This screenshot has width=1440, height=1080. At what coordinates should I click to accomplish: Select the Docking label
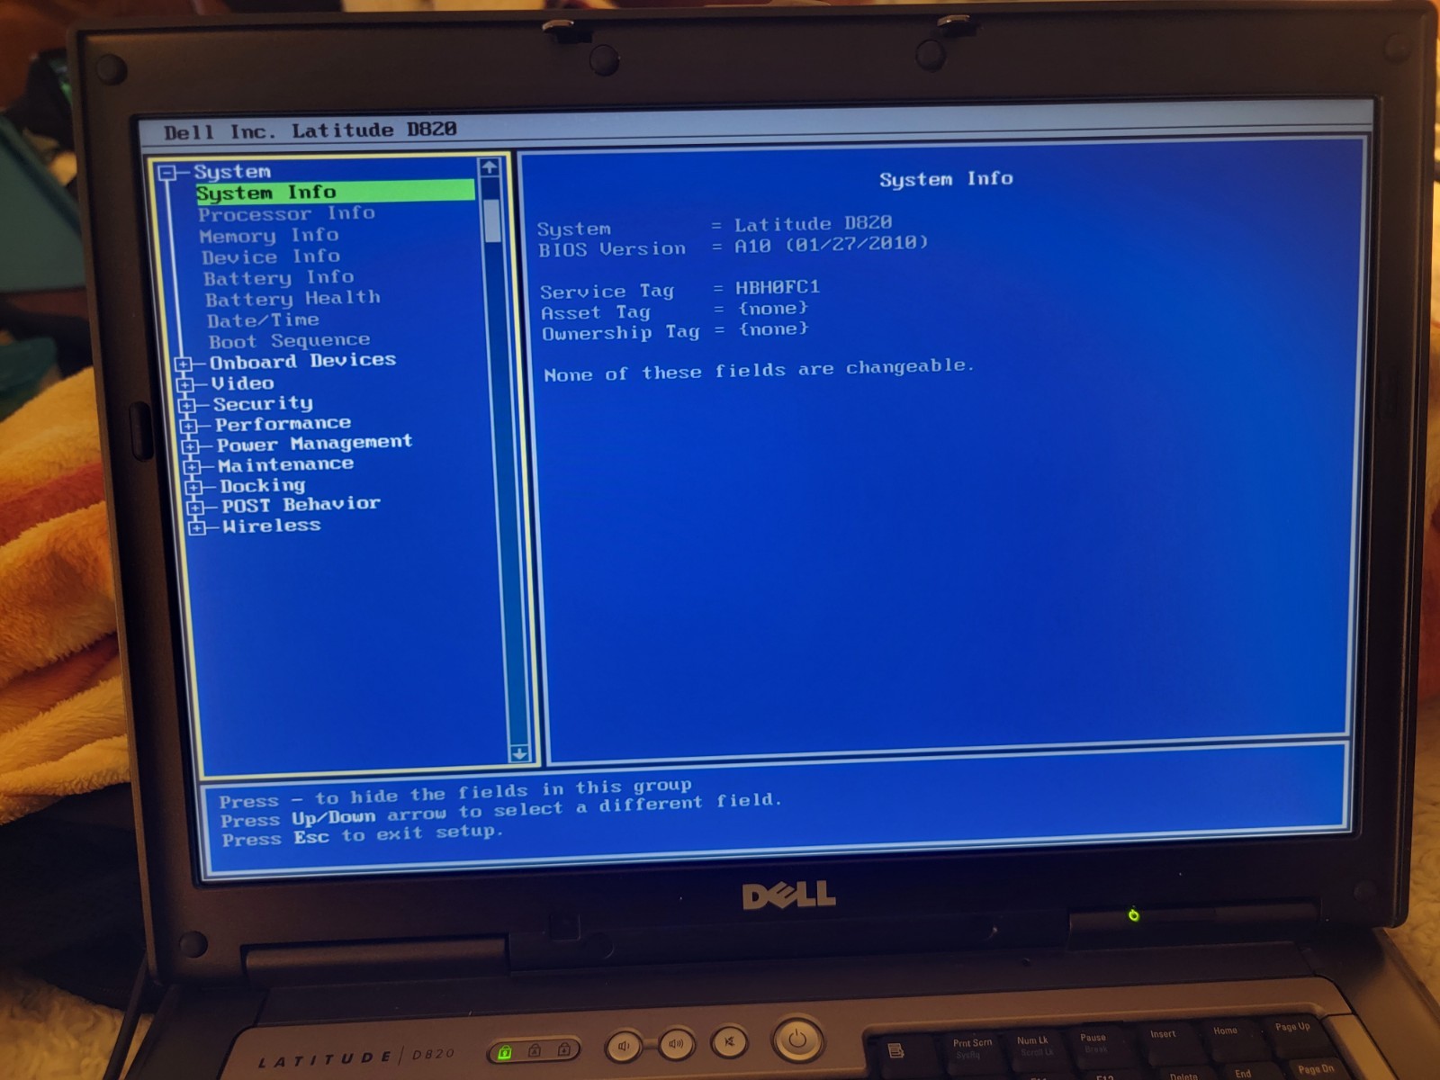(263, 486)
